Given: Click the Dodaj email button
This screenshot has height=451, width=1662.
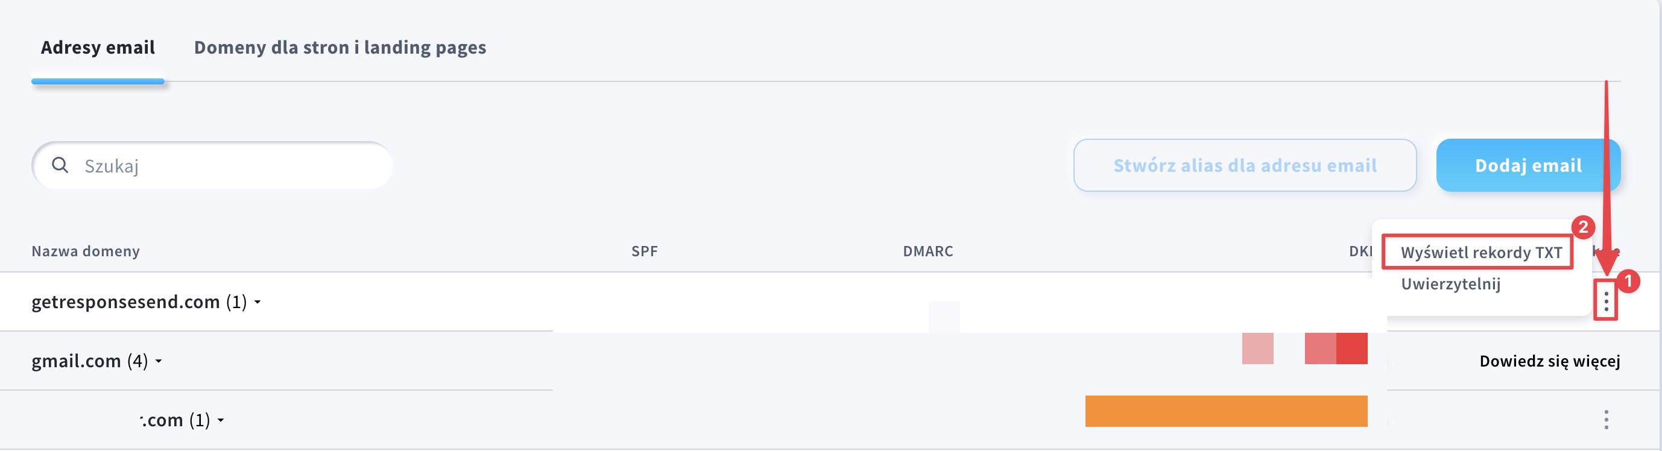Looking at the screenshot, I should [x=1528, y=165].
